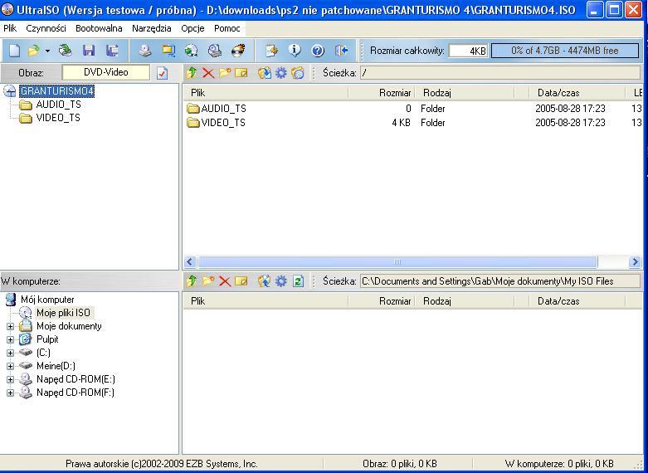Image resolution: width=648 pixels, height=473 pixels.
Task: Click the blue gear icon in image pane
Action: click(281, 73)
